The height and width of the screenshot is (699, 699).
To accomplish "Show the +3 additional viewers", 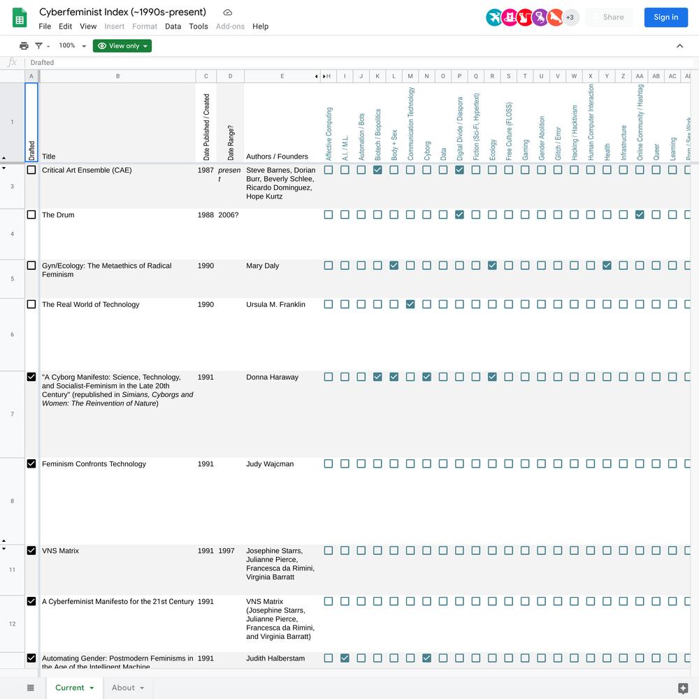I will [570, 17].
